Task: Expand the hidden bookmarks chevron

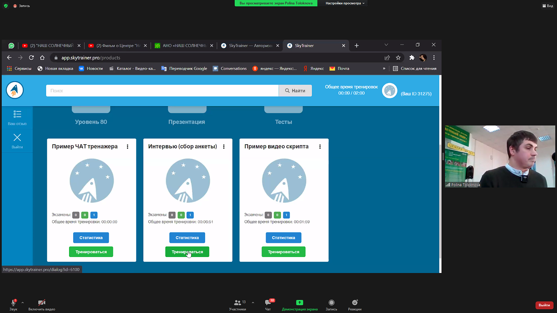Action: point(384,69)
